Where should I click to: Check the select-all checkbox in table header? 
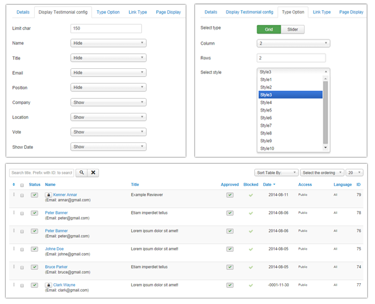point(22,185)
